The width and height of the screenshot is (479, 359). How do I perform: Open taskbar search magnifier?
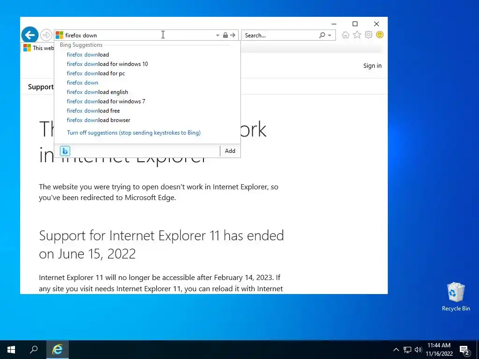[34, 350]
